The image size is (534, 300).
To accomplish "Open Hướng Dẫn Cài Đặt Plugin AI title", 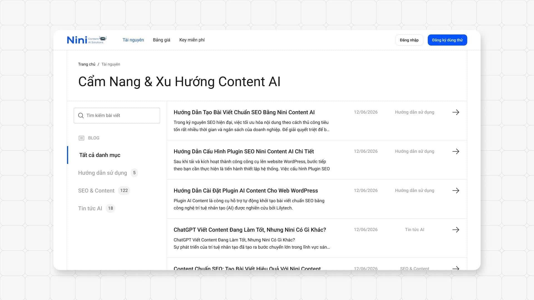I will [x=246, y=191].
